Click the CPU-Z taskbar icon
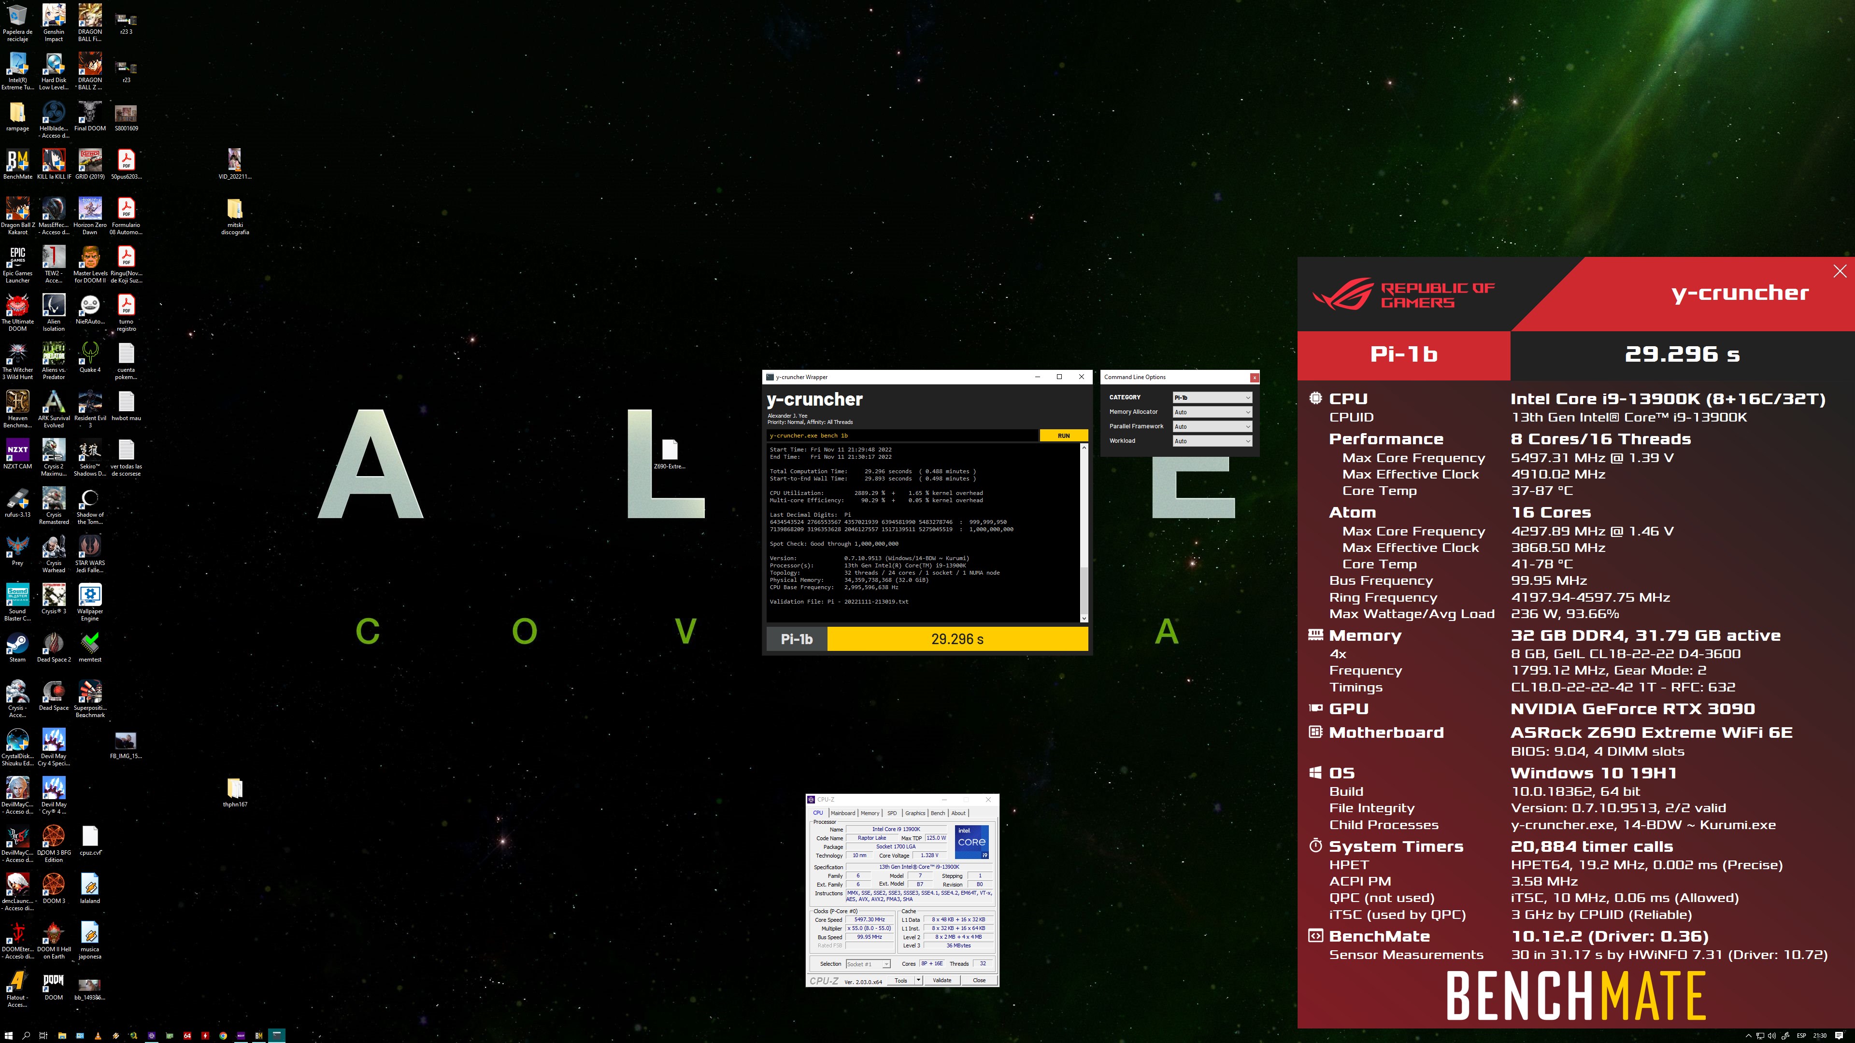1855x1043 pixels. tap(151, 1035)
